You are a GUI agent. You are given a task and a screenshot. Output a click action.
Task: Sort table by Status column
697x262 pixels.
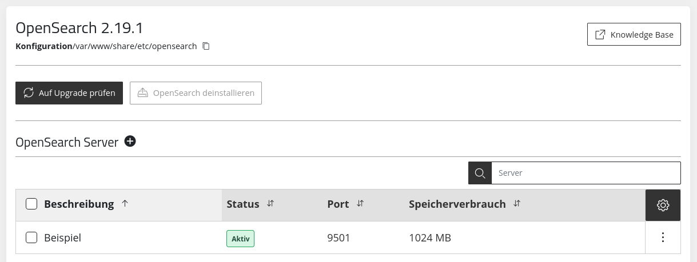pyautogui.click(x=250, y=204)
